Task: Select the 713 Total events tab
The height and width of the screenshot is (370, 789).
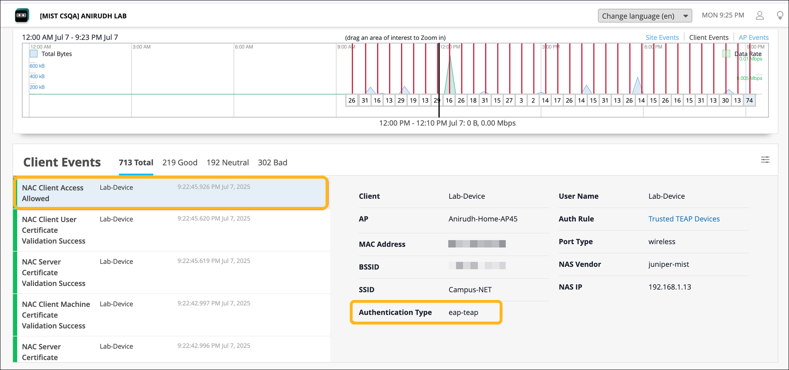Action: [135, 162]
